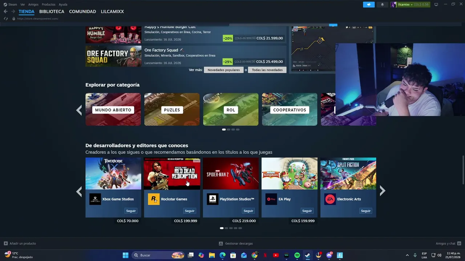Show hidden system tray icons
Image resolution: width=465 pixels, height=261 pixels.
coord(407,255)
